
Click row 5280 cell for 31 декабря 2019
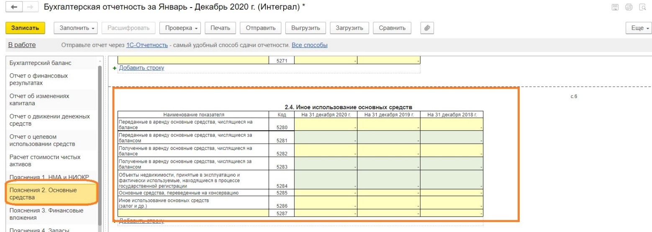(x=389, y=124)
